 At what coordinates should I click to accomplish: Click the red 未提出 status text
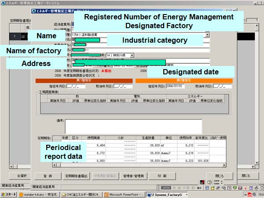(106, 71)
